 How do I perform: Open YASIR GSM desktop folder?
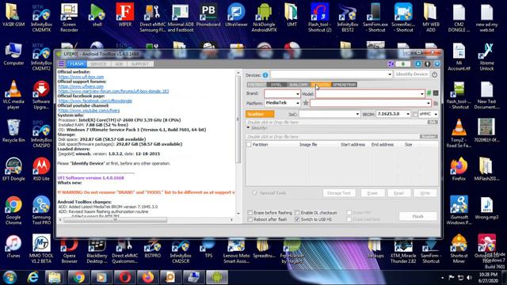tap(13, 15)
